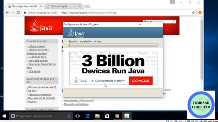Click the orange Chrome notification icon

pos(200,13)
